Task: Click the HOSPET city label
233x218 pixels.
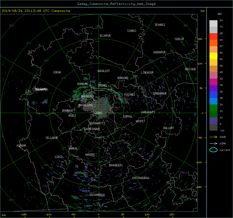Action: 140,121
